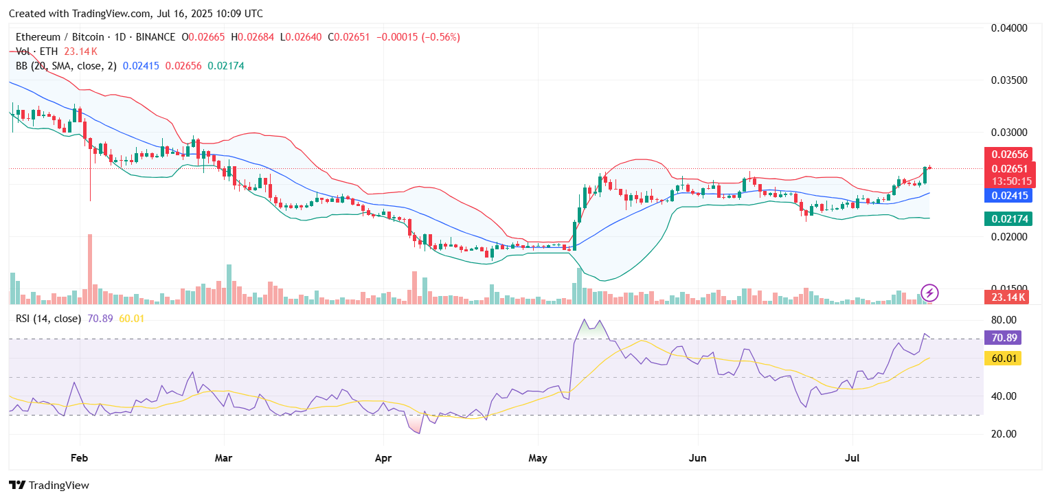Click the red 23.14K volume tag
This screenshot has height=500, width=1051.
pyautogui.click(x=1007, y=297)
